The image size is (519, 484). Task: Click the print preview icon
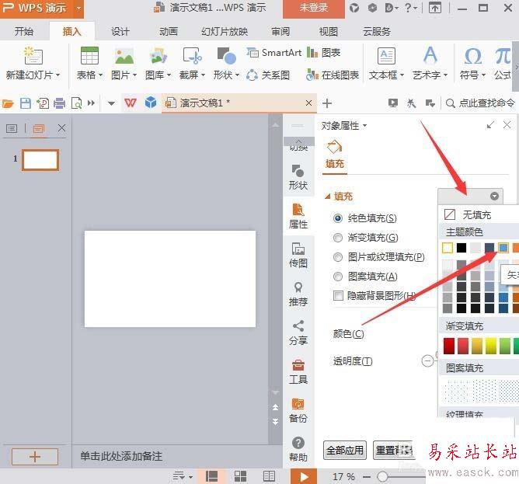pyautogui.click(x=76, y=103)
